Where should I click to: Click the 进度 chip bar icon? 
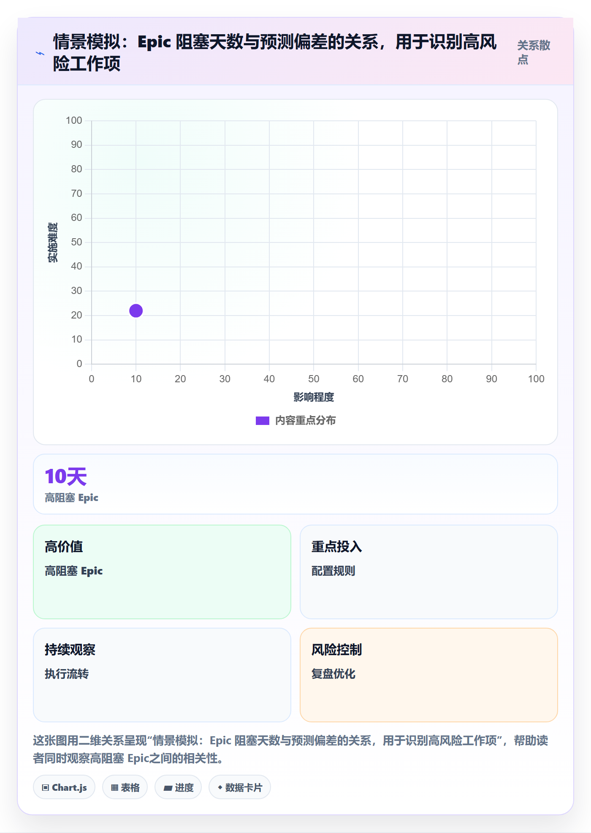pyautogui.click(x=168, y=788)
